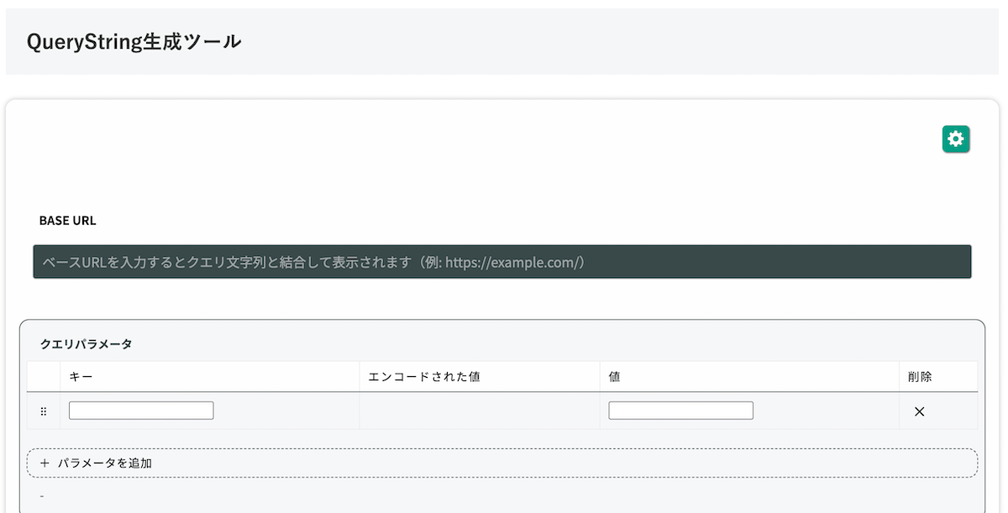
Task: Click the 値 column header
Action: [x=613, y=376]
